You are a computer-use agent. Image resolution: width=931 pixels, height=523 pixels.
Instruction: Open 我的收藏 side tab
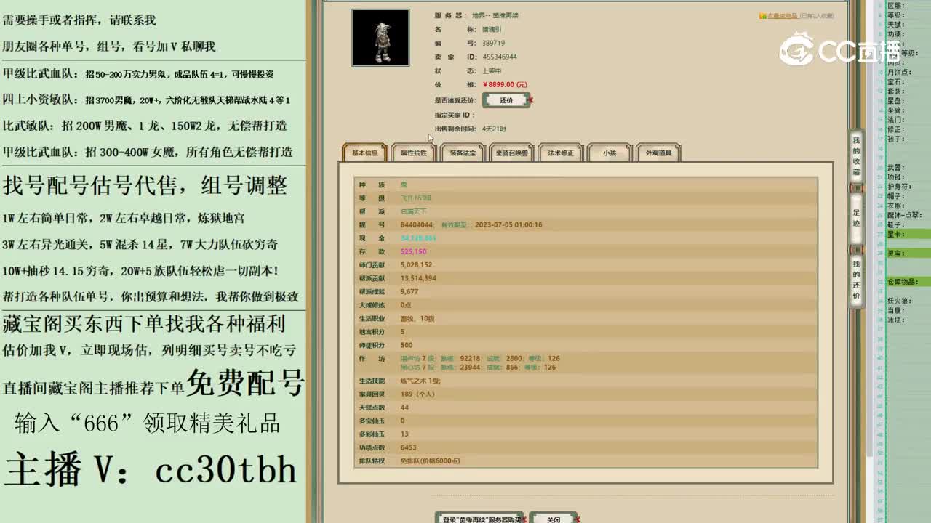click(856, 156)
